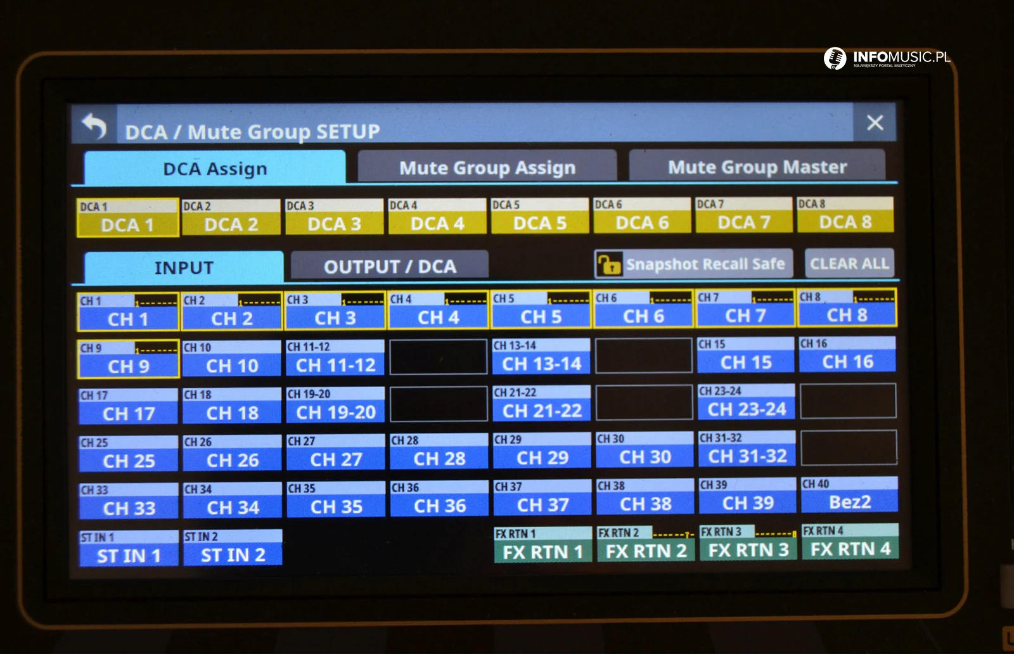Image resolution: width=1014 pixels, height=654 pixels.
Task: Select DCA 5 group
Action: point(540,215)
